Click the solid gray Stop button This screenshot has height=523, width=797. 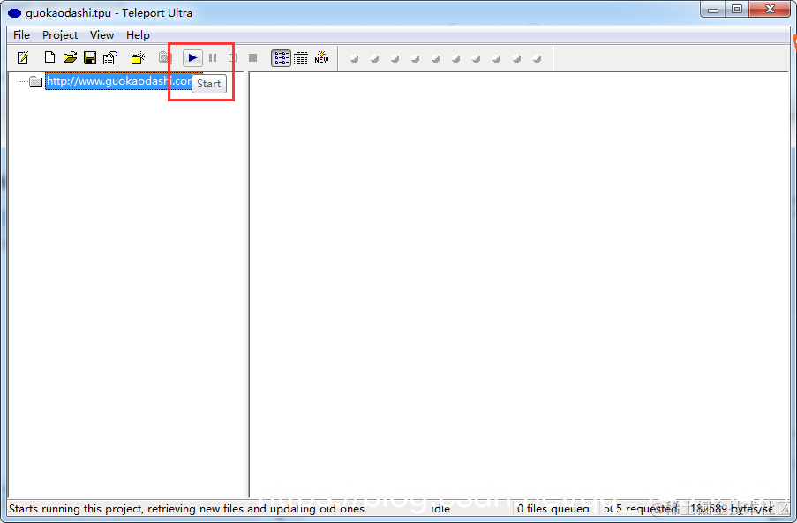pos(252,58)
